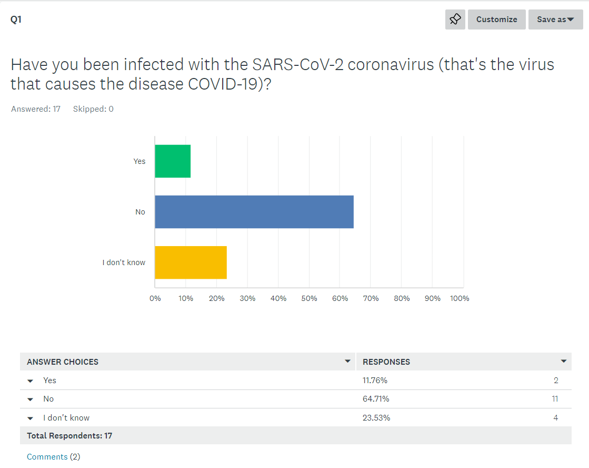Click the pin icon beside Customize
Image resolution: width=589 pixels, height=468 pixels.
pos(455,19)
